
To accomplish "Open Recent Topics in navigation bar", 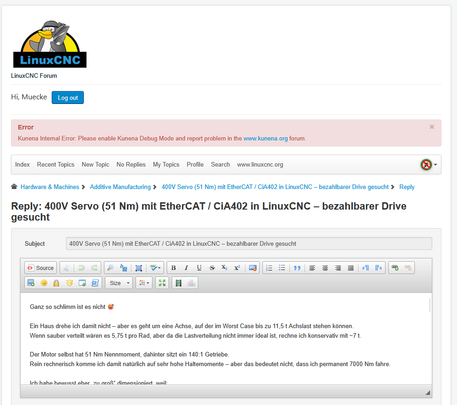I will 55,165.
